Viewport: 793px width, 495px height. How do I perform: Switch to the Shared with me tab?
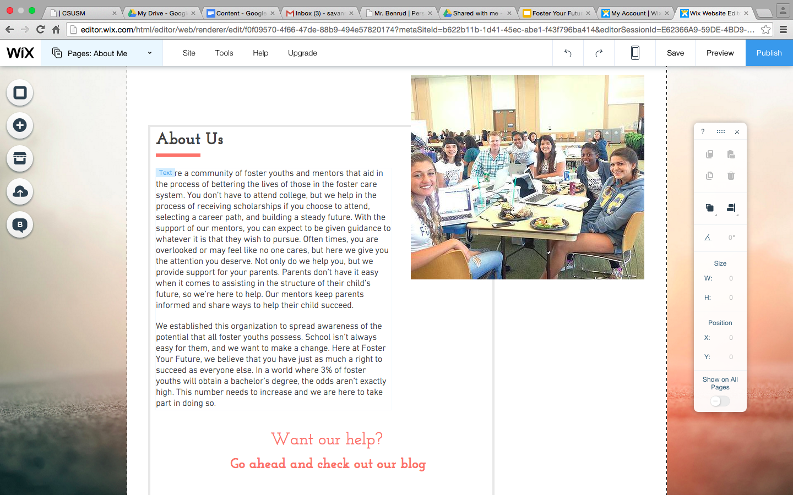click(477, 13)
